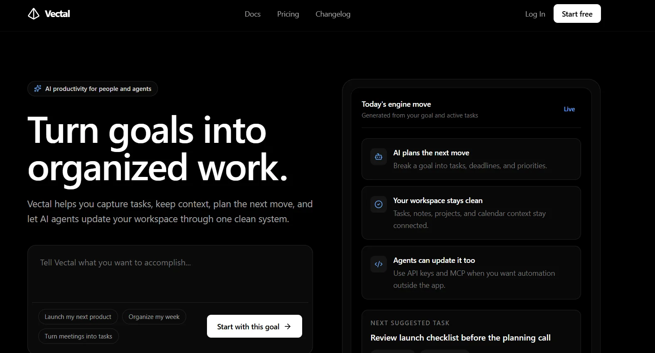Click the Start free button
Screen dimensions: 655x353
tap(577, 14)
